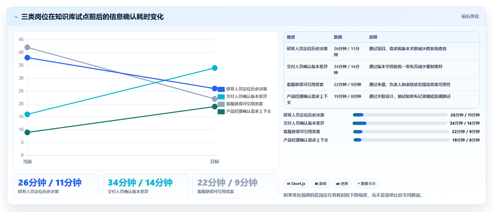493x212 pixels.
Task: Toggle legend label 交付人员确认版本差异 in chart
Action: [x=247, y=97]
